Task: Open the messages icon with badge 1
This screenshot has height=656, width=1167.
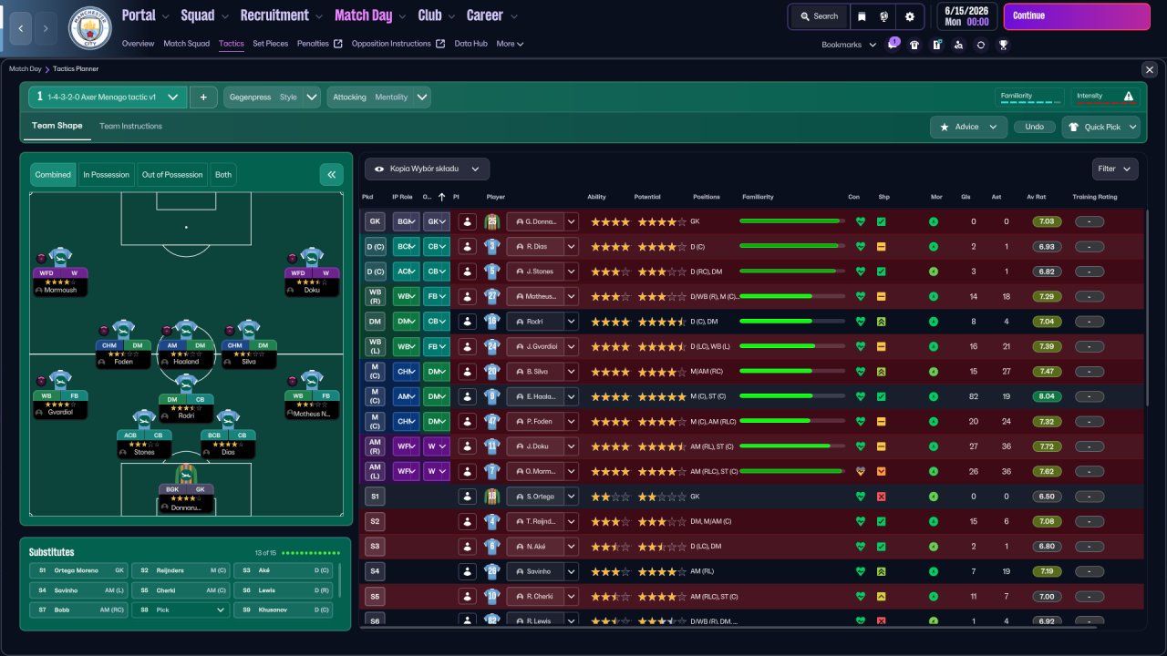Action: coord(893,44)
